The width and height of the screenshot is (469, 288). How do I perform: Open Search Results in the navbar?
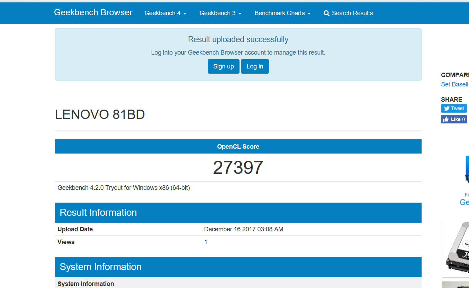pyautogui.click(x=348, y=13)
